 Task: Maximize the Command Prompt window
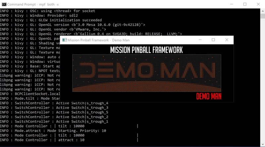(x=245, y=5)
